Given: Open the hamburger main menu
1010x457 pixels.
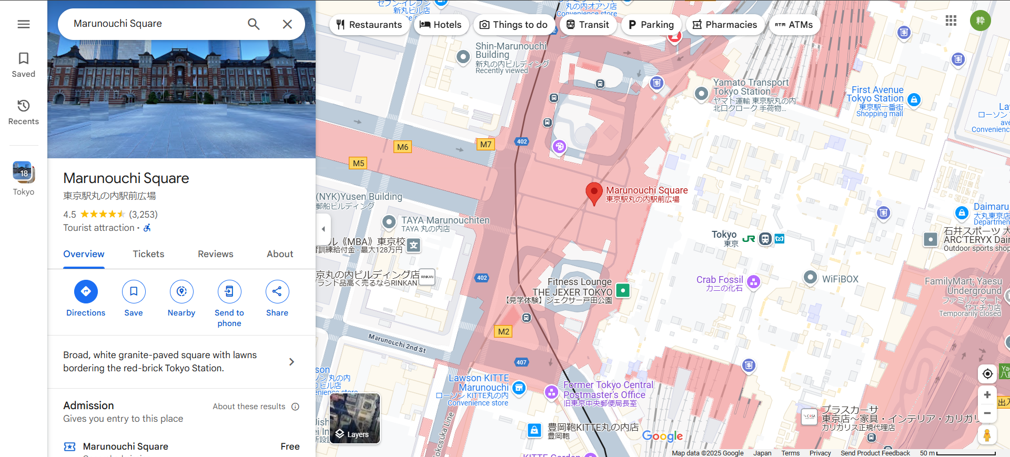Looking at the screenshot, I should 24,24.
